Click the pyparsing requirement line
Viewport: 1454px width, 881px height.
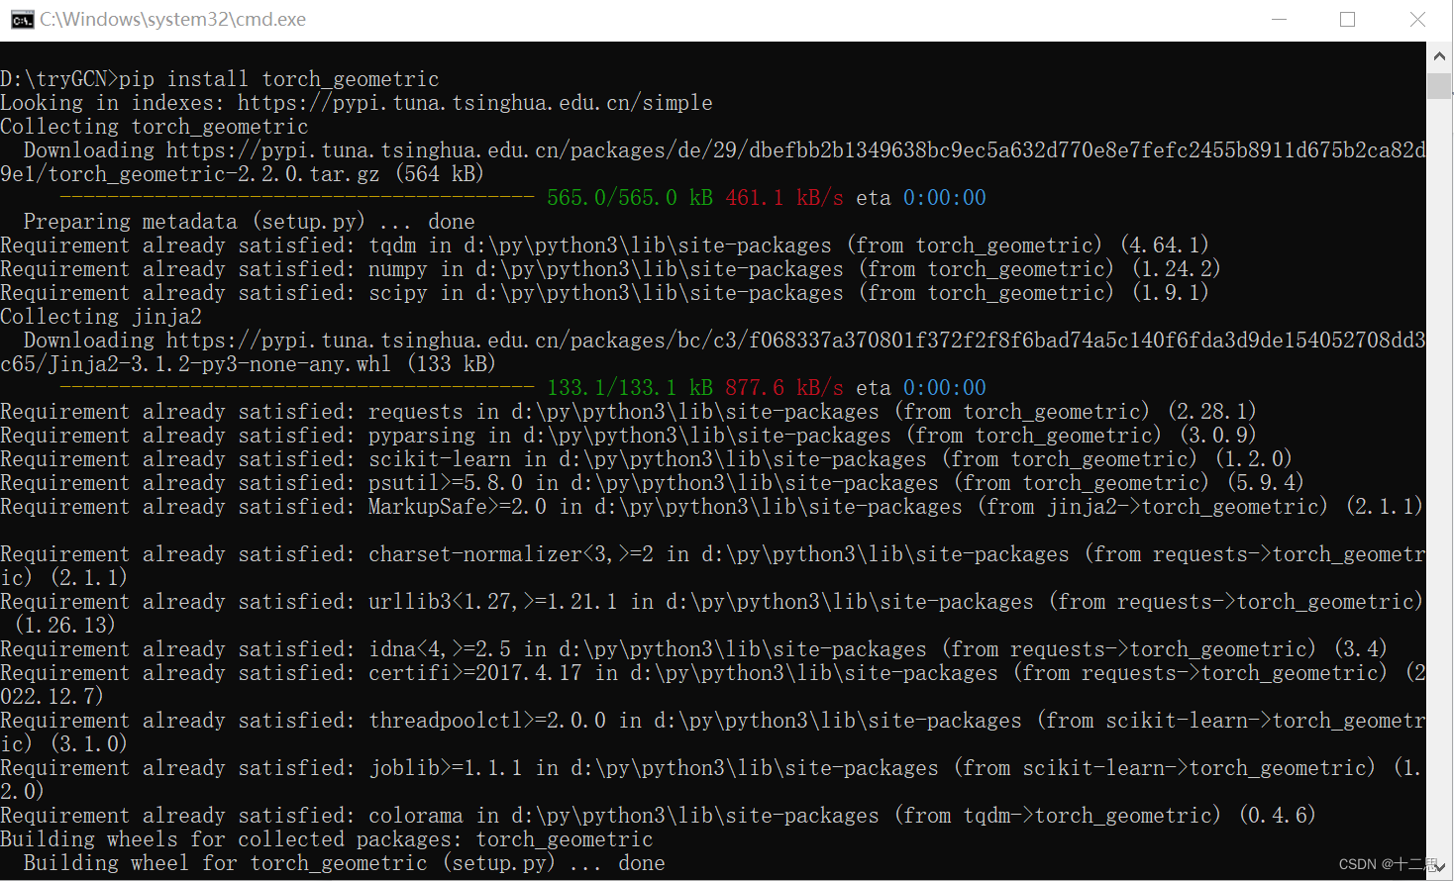click(x=628, y=436)
